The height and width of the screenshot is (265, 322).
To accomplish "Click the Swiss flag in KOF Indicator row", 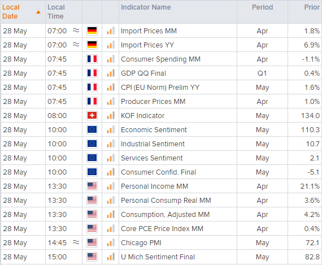I will tap(92, 115).
